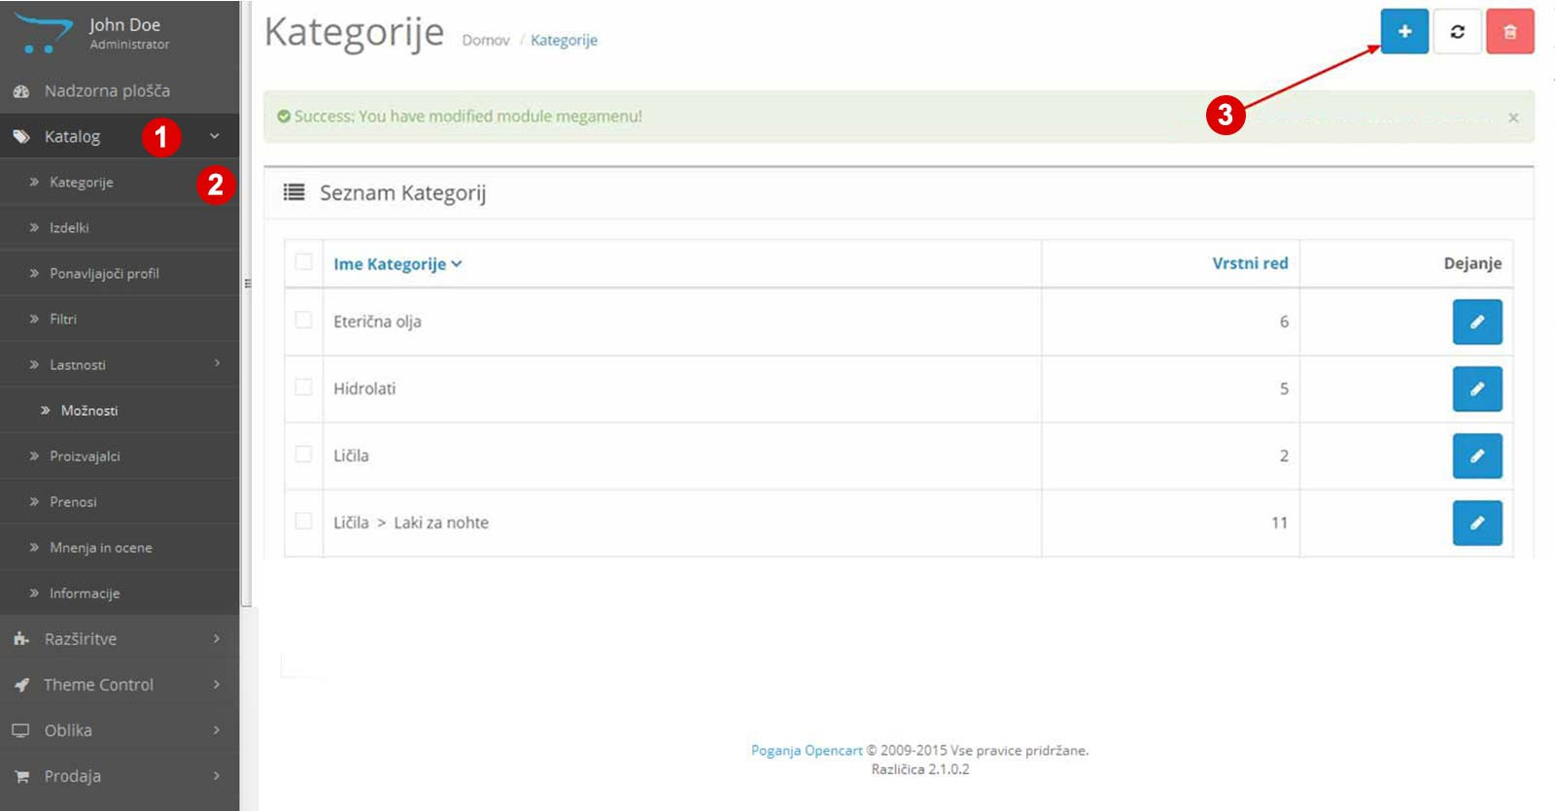Image resolution: width=1555 pixels, height=811 pixels.
Task: Click the Domov breadcrumb link
Action: click(485, 40)
